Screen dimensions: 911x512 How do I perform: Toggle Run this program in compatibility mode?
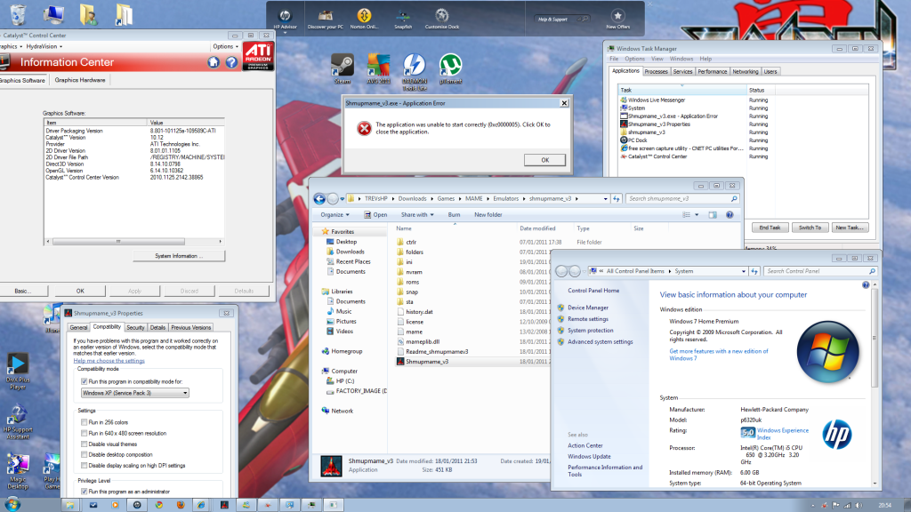(x=85, y=381)
